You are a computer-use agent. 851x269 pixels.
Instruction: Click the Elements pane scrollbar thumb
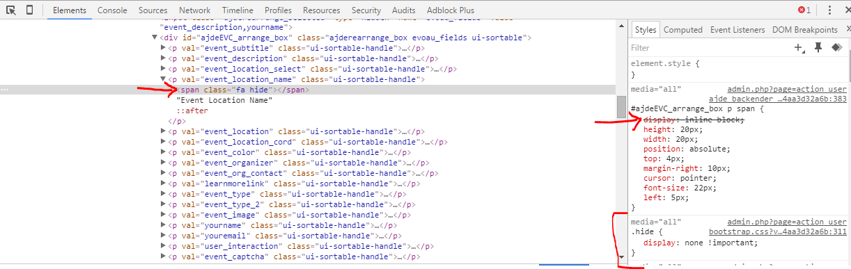[x=621, y=106]
